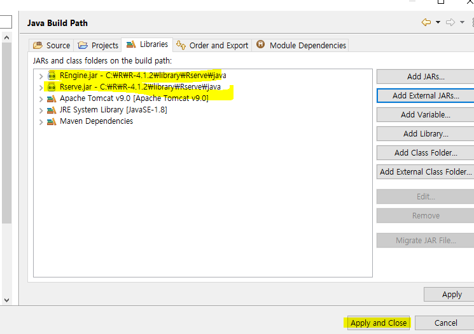Click the Add JARs... button

[x=426, y=77]
